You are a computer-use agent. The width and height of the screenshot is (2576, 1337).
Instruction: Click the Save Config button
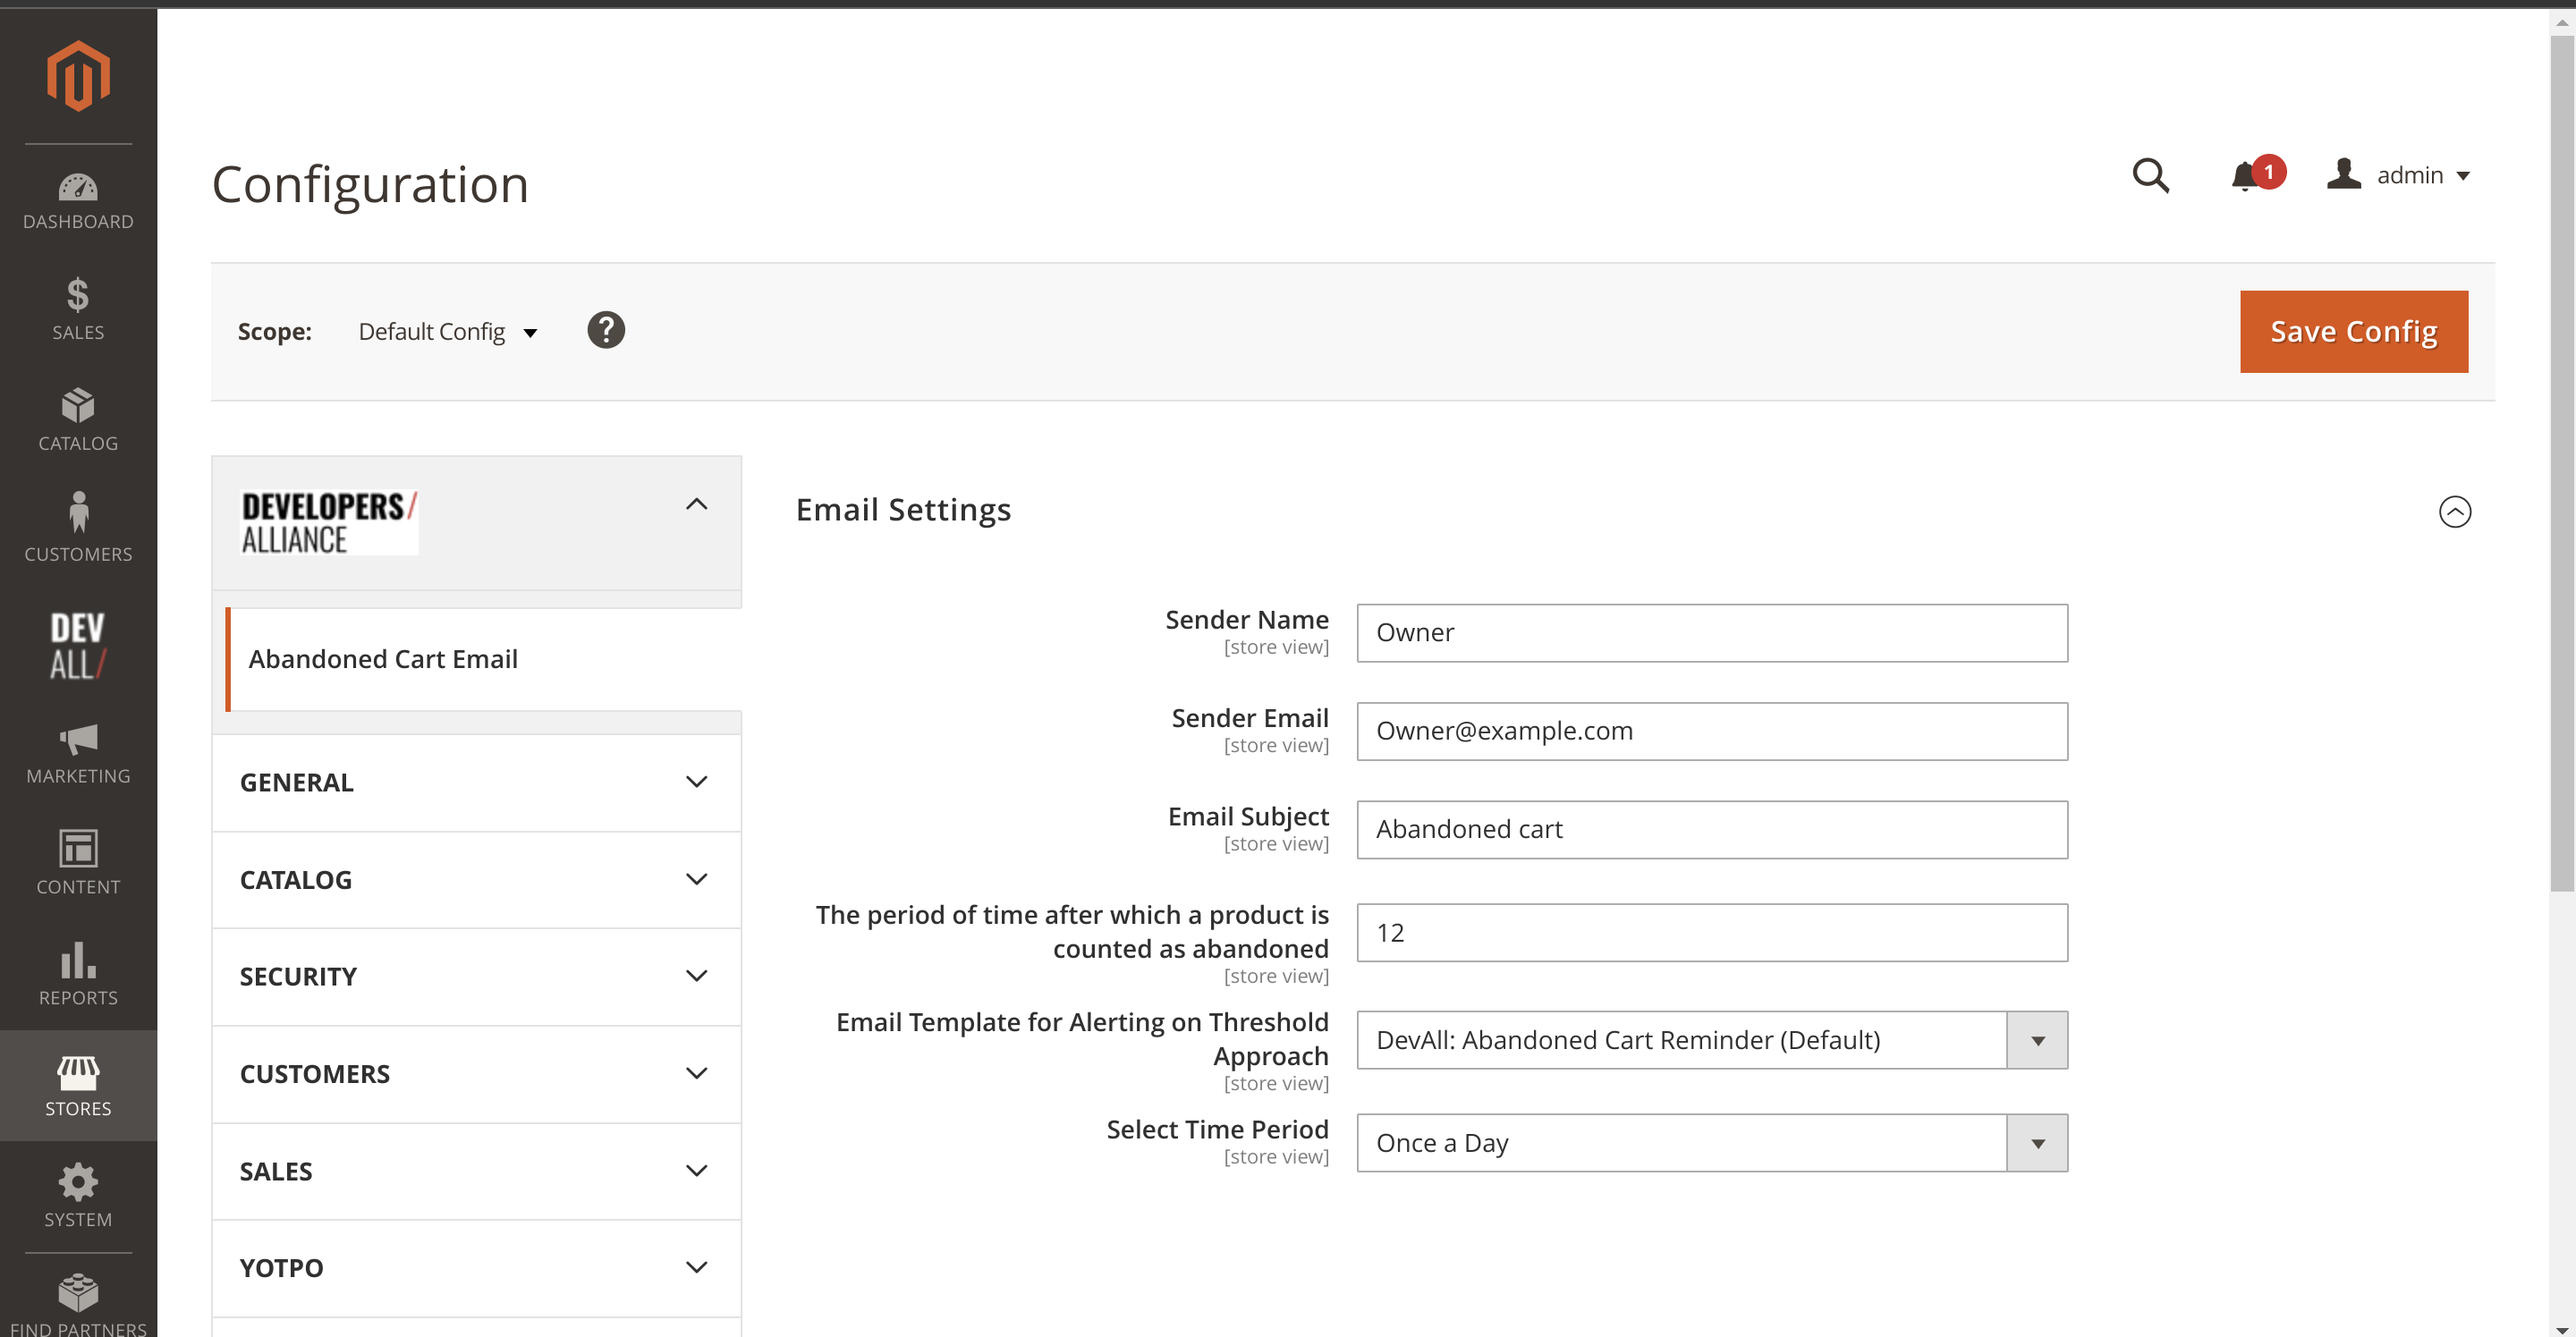pyautogui.click(x=2353, y=332)
